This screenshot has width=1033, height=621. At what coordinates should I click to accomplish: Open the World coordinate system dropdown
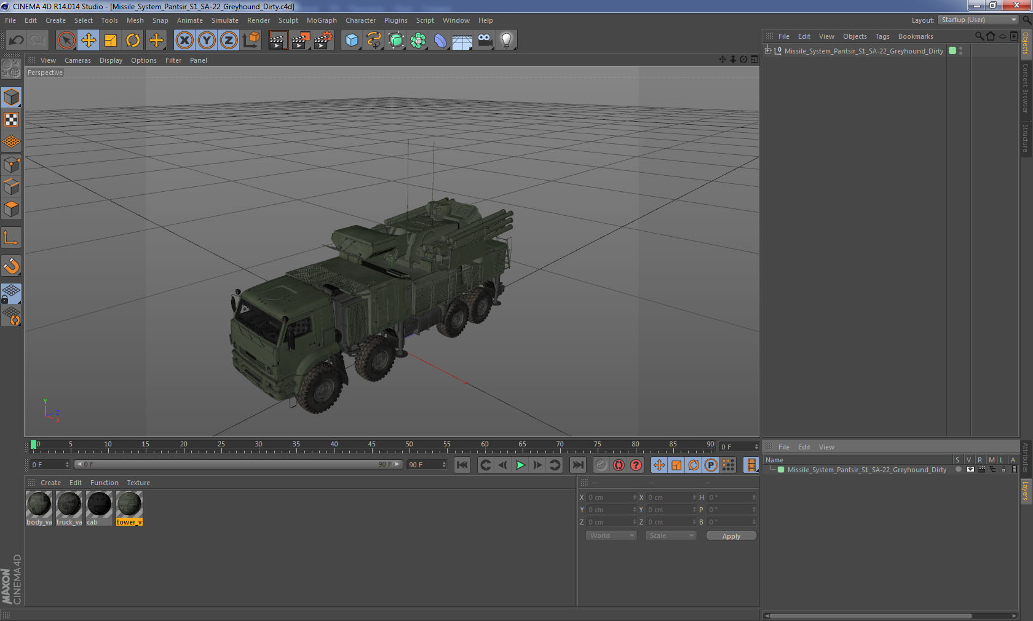point(611,536)
